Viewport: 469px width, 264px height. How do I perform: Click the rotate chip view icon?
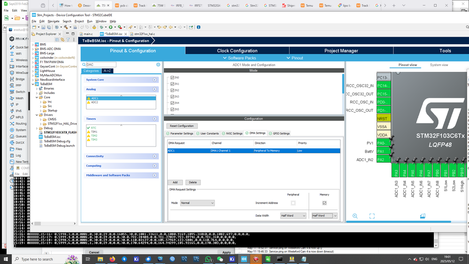point(423,216)
